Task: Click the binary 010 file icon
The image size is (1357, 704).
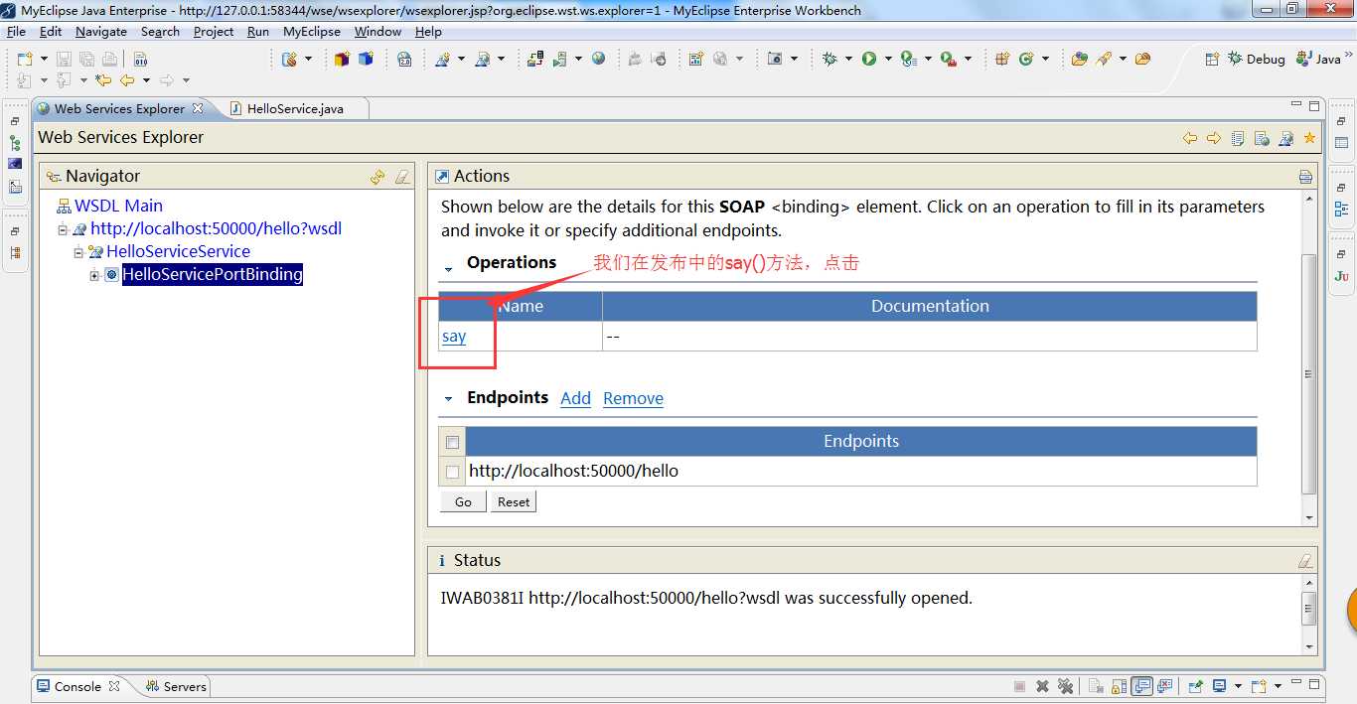Action: click(140, 60)
